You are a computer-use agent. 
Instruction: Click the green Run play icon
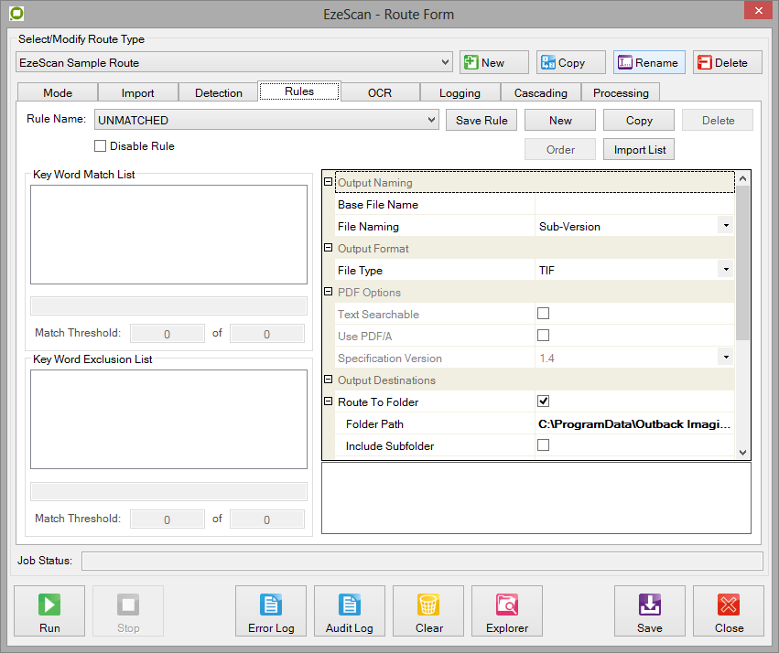(x=49, y=605)
